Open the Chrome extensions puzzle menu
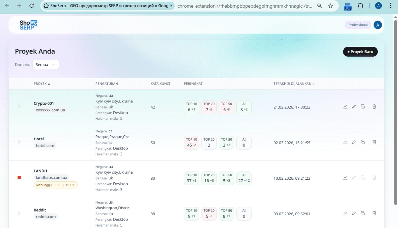Viewport: 398px width, 228px height. pos(360,6)
